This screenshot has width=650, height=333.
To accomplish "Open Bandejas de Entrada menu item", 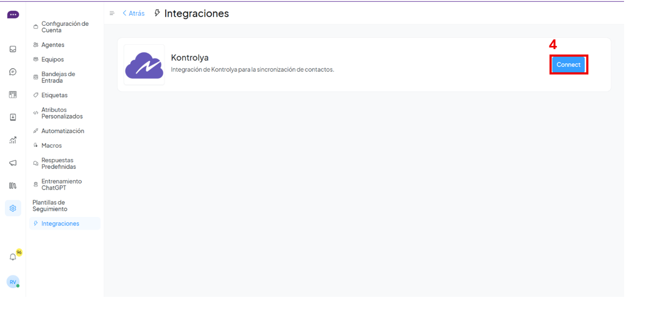I will (58, 77).
